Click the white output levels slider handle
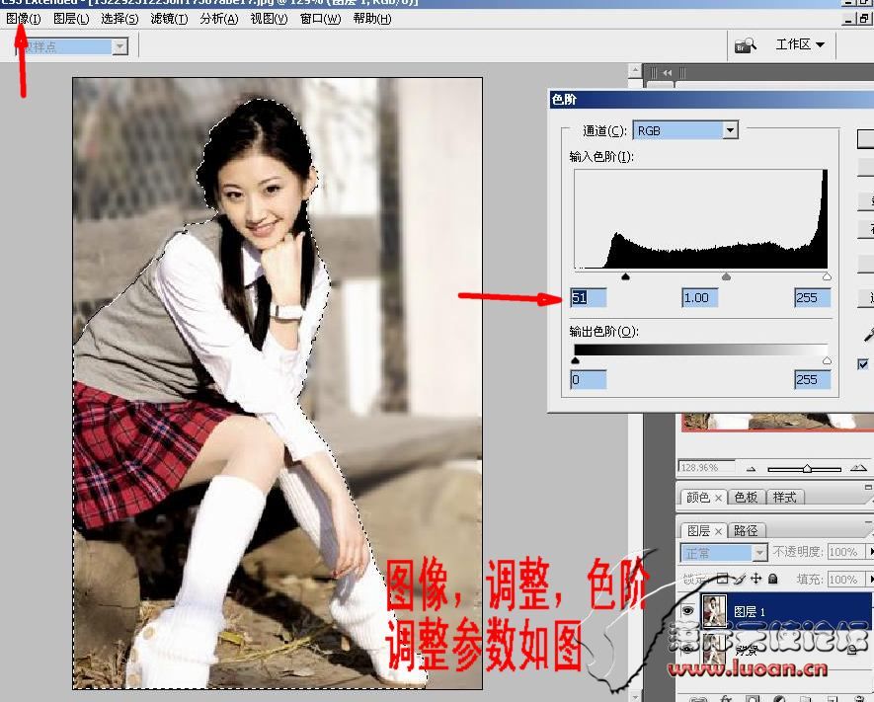 pyautogui.click(x=827, y=360)
